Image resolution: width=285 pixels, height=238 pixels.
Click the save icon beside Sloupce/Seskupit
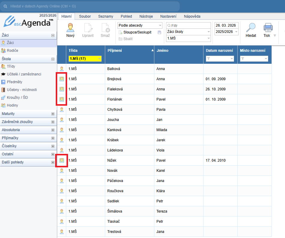159,32
